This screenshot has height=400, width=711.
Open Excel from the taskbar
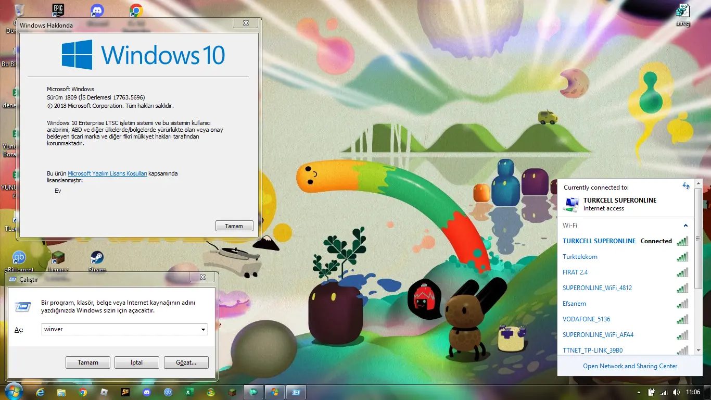click(189, 392)
